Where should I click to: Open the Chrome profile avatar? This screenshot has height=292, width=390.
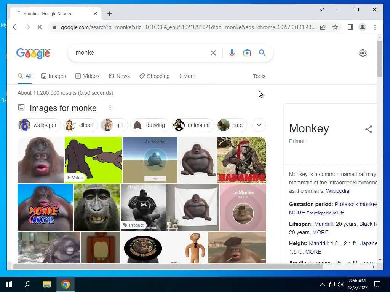363,27
